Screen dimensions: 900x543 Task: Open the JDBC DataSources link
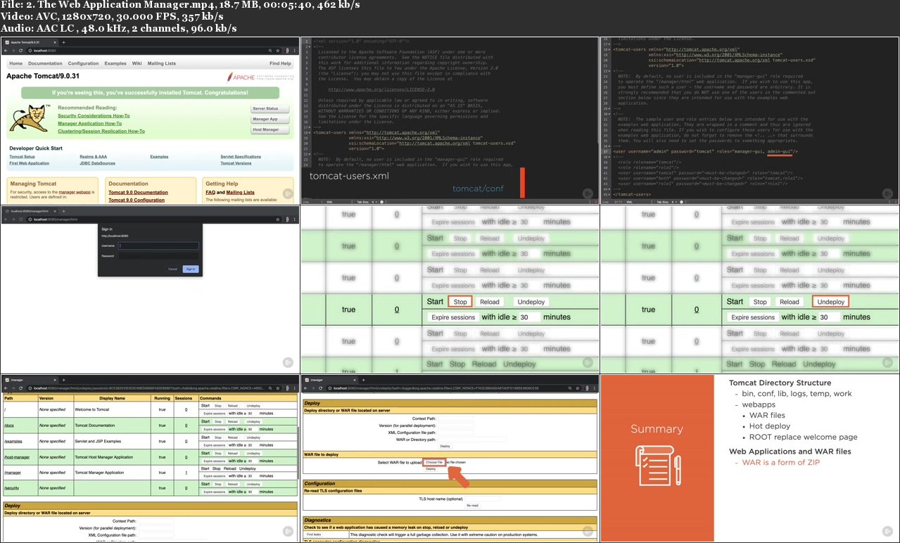pos(98,163)
